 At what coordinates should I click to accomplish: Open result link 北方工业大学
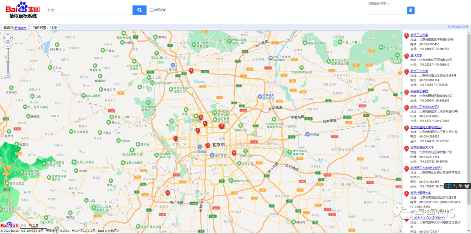(419, 71)
